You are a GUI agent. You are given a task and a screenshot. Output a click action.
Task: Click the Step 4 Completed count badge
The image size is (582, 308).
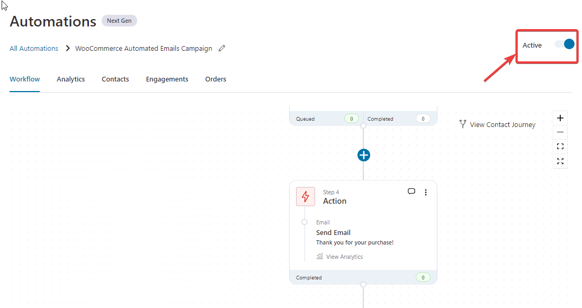(x=423, y=277)
